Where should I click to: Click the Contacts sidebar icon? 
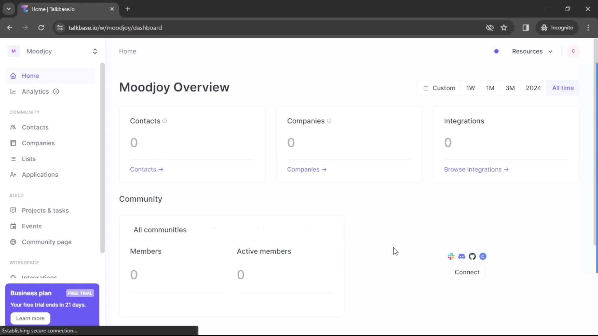(13, 127)
